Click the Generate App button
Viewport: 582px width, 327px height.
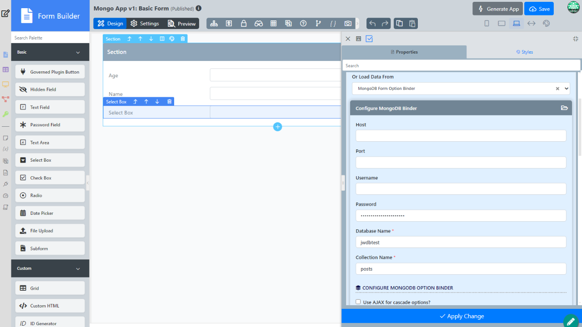click(498, 9)
